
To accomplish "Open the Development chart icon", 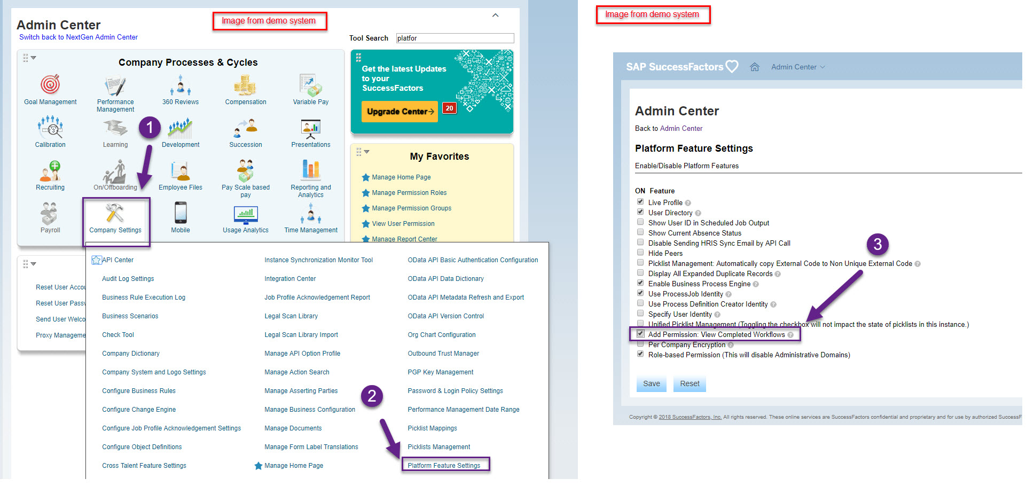I will (181, 128).
